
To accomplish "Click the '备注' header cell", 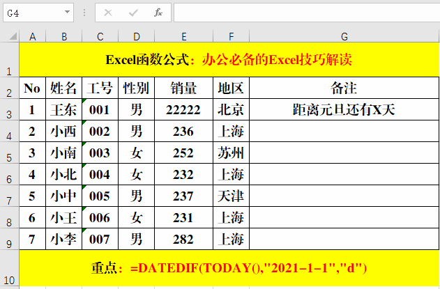I will click(x=344, y=88).
